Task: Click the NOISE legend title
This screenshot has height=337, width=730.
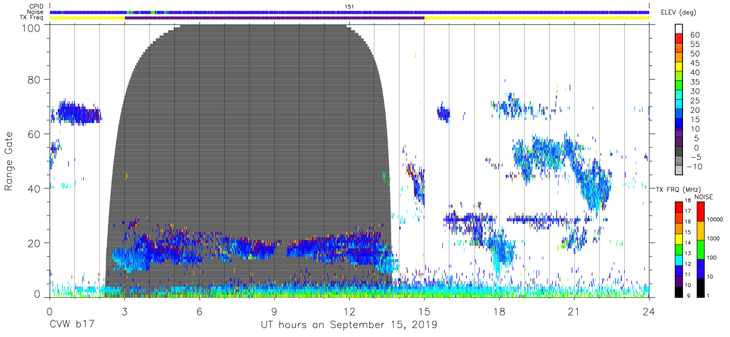Action: [704, 196]
